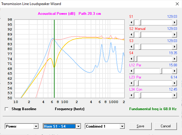Click the help question mark in the title bar
182x135 pixels.
click(x=165, y=4)
